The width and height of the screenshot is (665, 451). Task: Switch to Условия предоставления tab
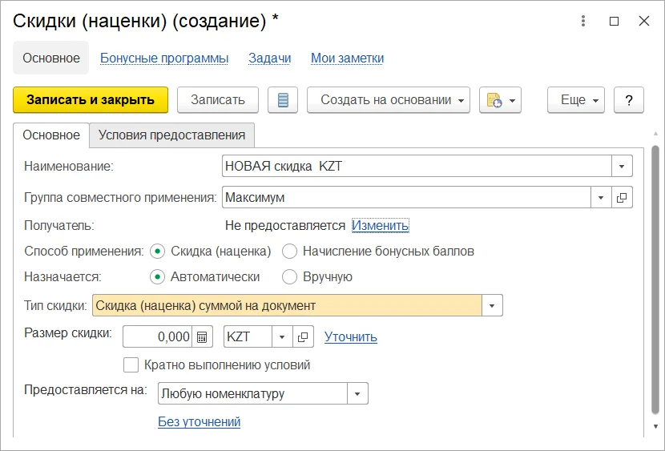pyautogui.click(x=171, y=135)
